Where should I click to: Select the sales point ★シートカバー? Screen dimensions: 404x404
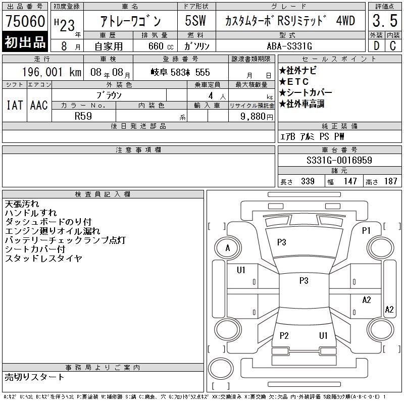click(x=306, y=92)
